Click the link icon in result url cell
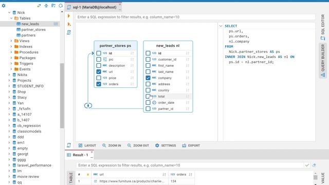This screenshot has height=185, width=329. point(96,181)
